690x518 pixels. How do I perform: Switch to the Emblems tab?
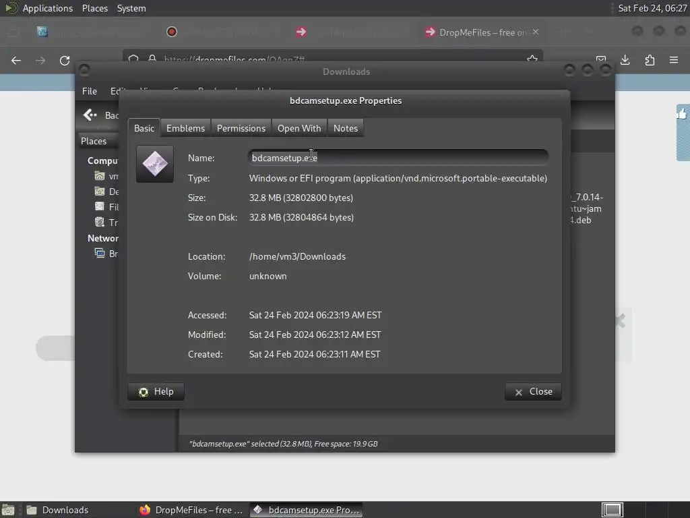click(x=185, y=128)
